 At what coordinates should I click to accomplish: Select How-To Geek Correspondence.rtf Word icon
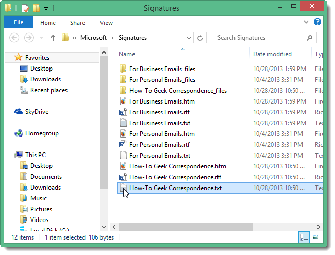(x=123, y=177)
